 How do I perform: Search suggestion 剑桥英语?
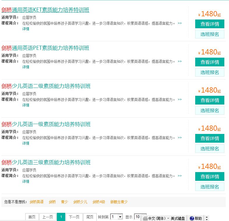pyautogui.click(x=36, y=202)
